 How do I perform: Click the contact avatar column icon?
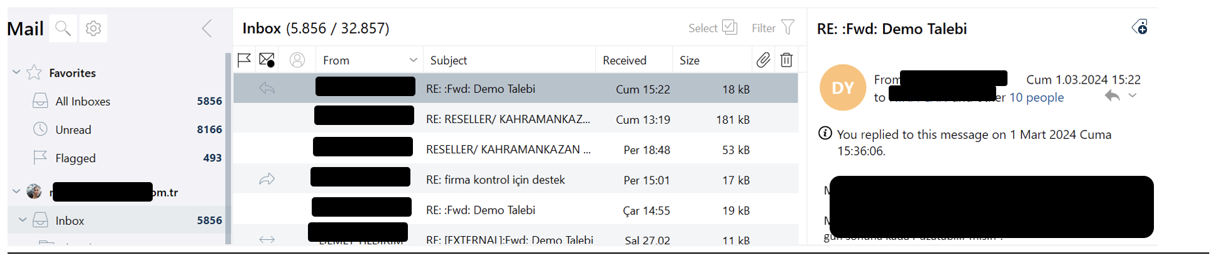click(297, 60)
